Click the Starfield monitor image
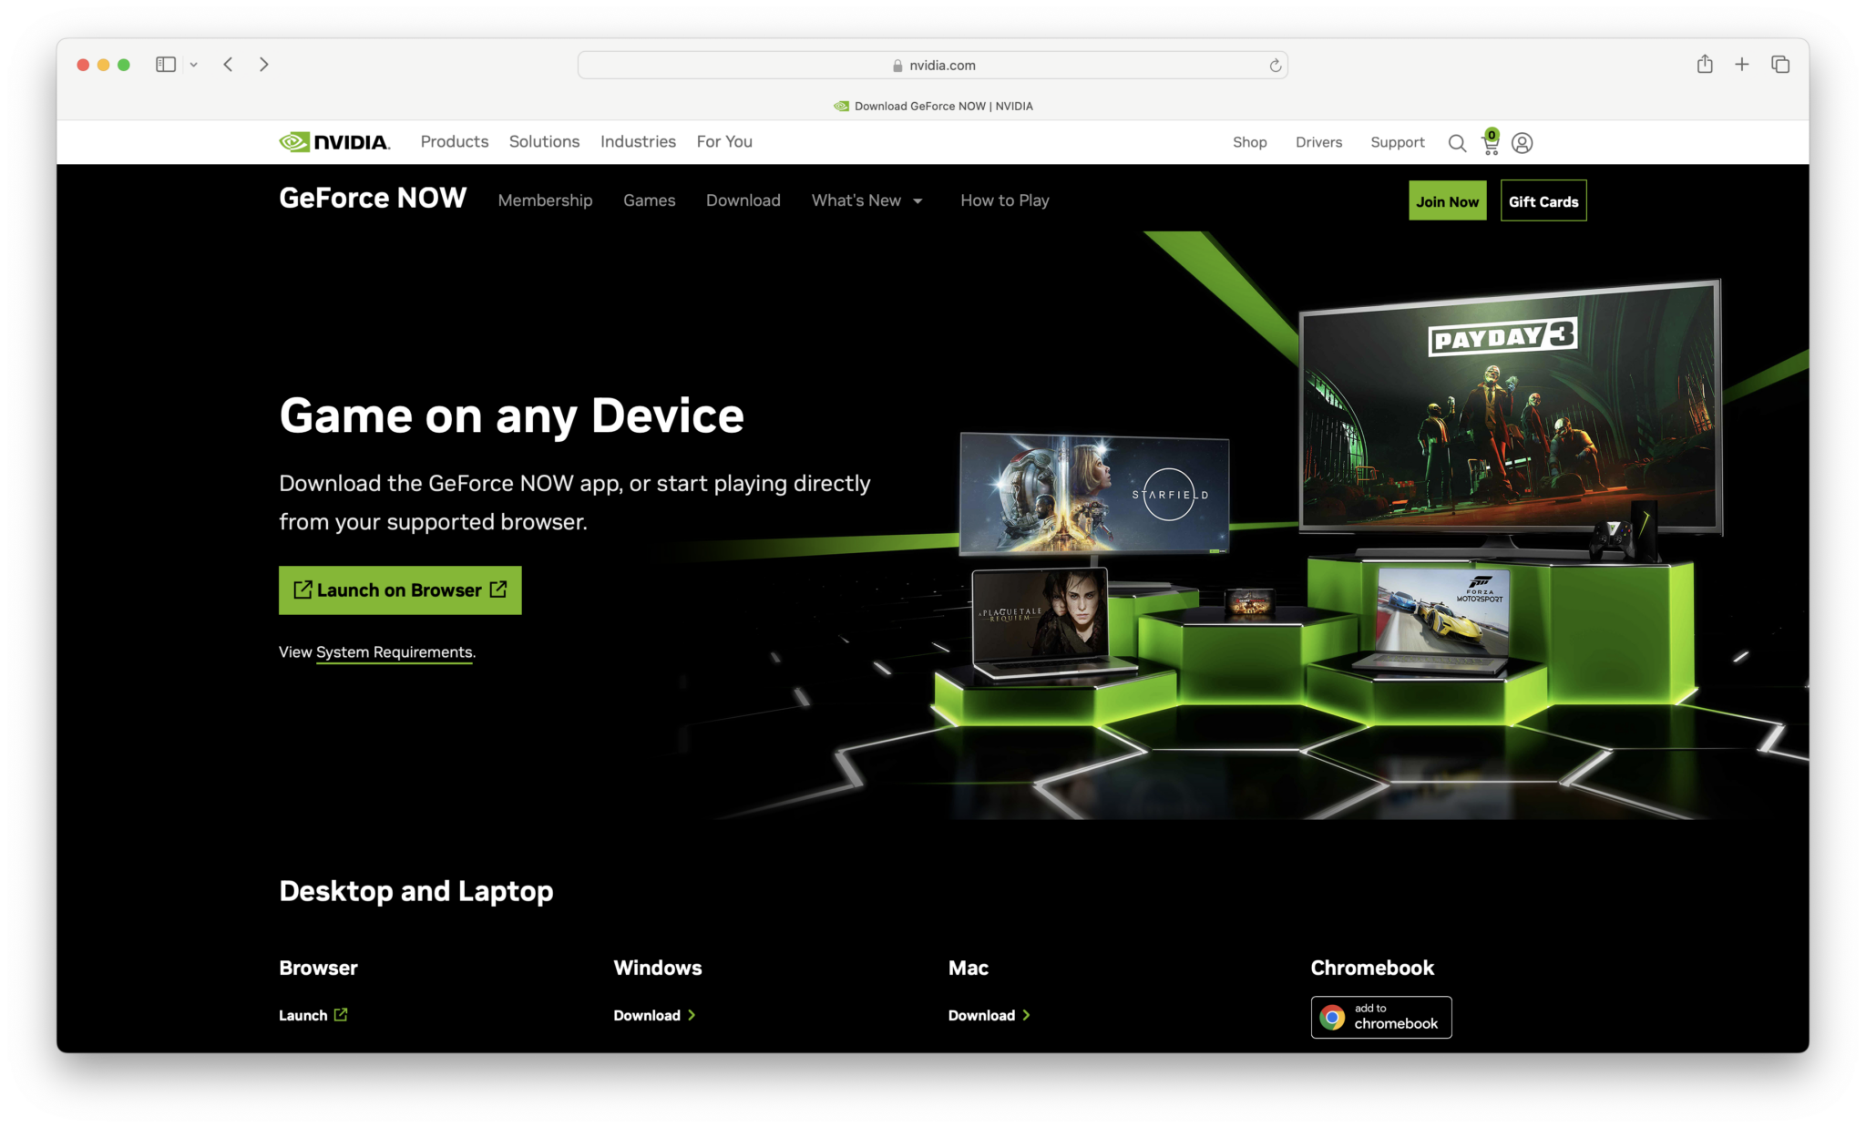 click(x=1093, y=494)
